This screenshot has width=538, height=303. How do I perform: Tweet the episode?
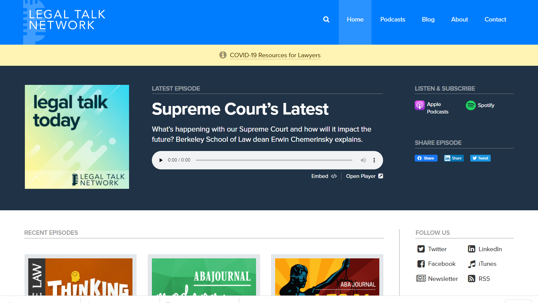[480, 158]
